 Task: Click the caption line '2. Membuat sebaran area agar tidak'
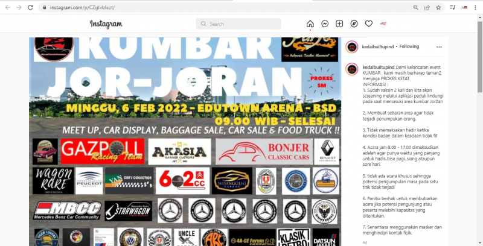398,113
